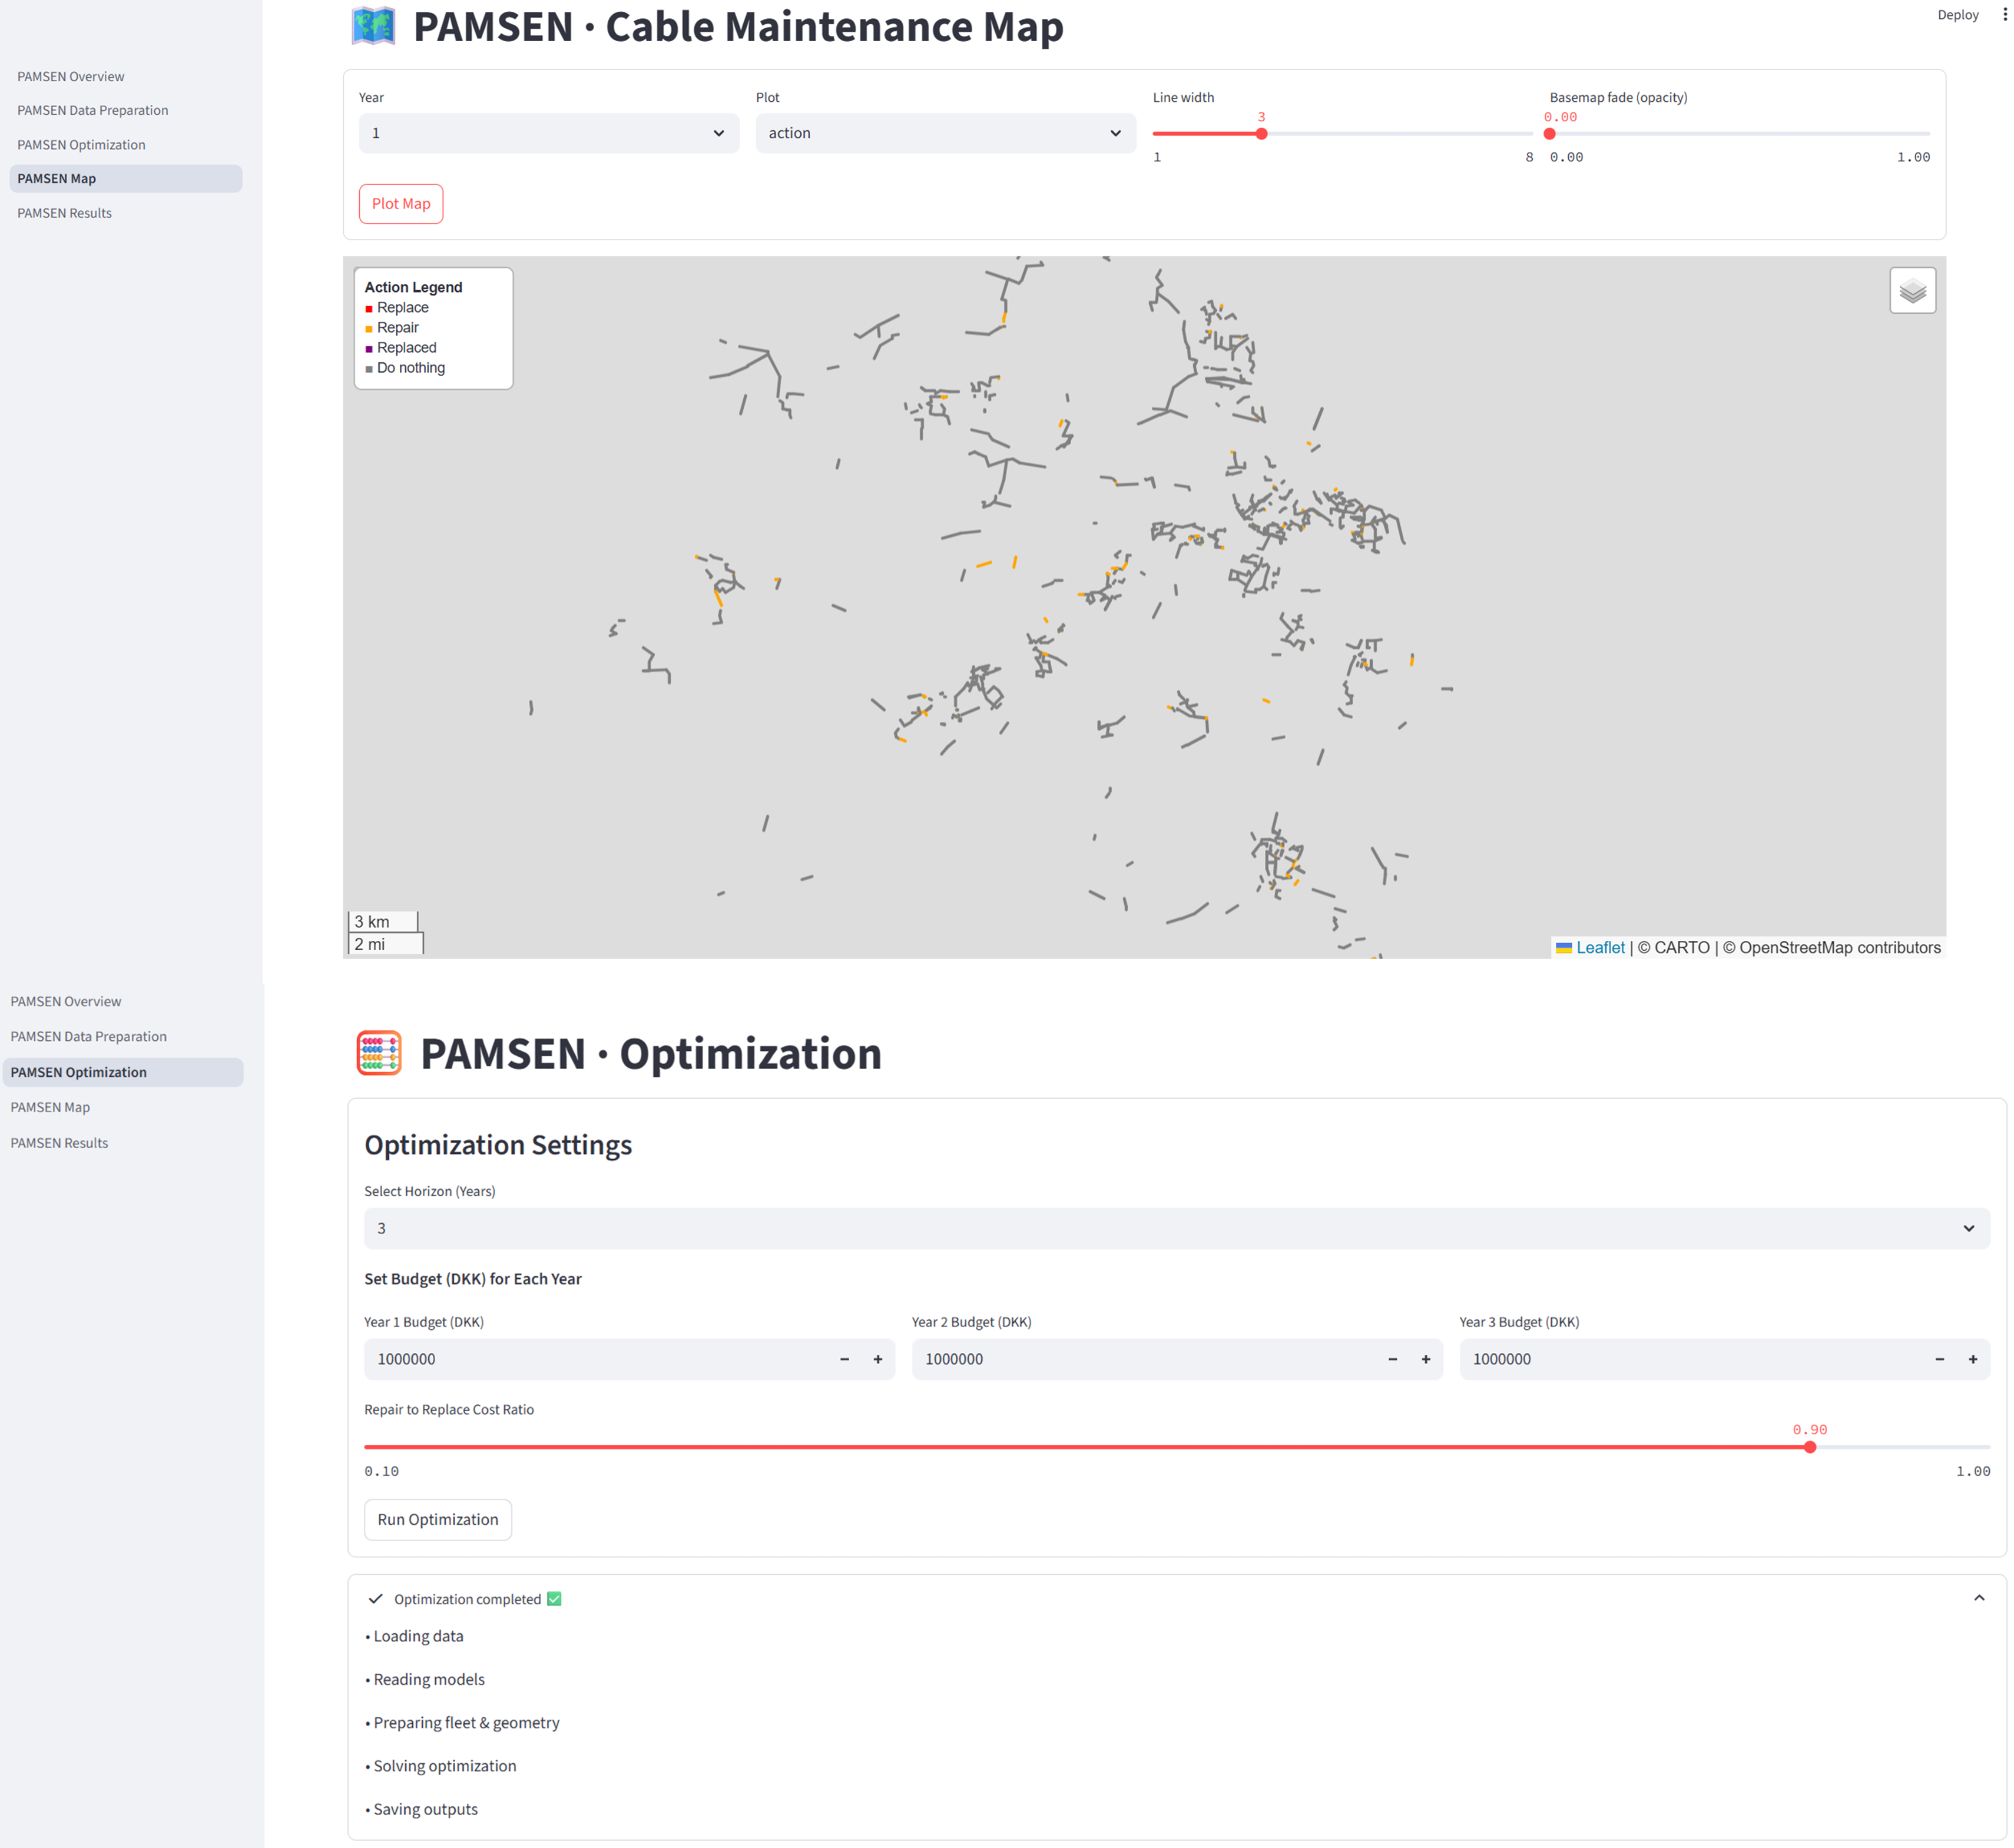Expand the Select Horizon dropdown
The height and width of the screenshot is (1848, 2014).
1175,1228
